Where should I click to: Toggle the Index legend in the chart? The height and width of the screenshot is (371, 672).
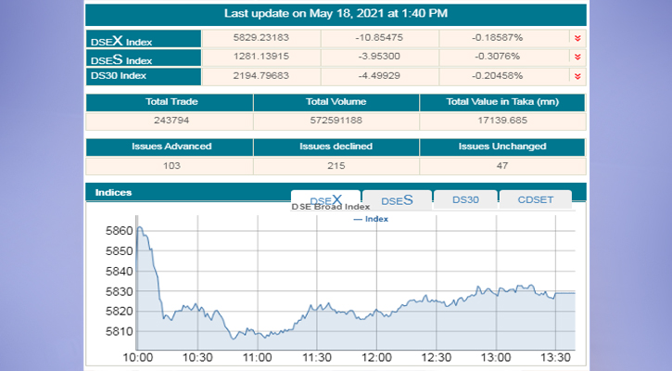click(x=371, y=219)
